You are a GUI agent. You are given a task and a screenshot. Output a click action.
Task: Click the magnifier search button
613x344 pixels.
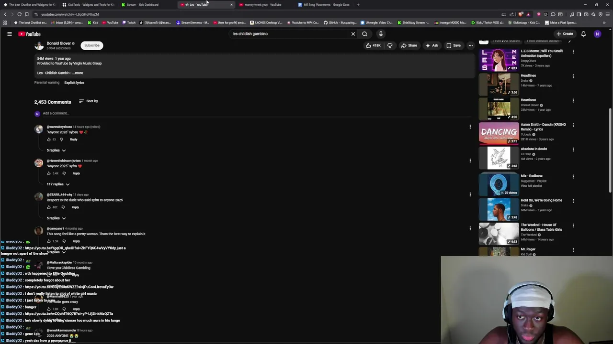pyautogui.click(x=364, y=34)
